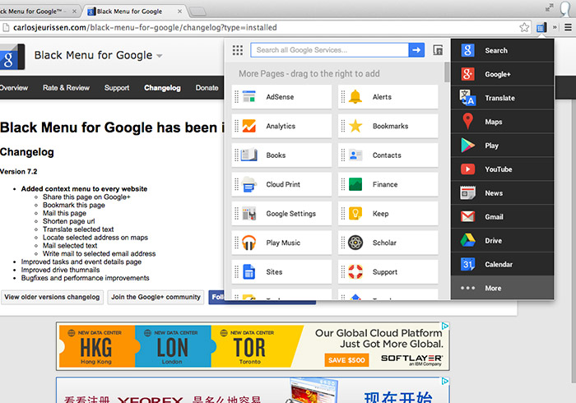
Task: Click the blue arrow search button
Action: coord(416,50)
